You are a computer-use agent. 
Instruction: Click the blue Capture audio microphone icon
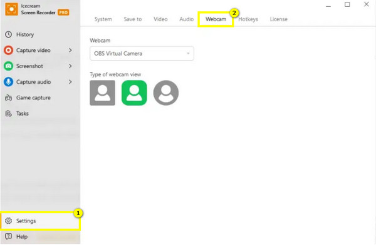pyautogui.click(x=8, y=82)
